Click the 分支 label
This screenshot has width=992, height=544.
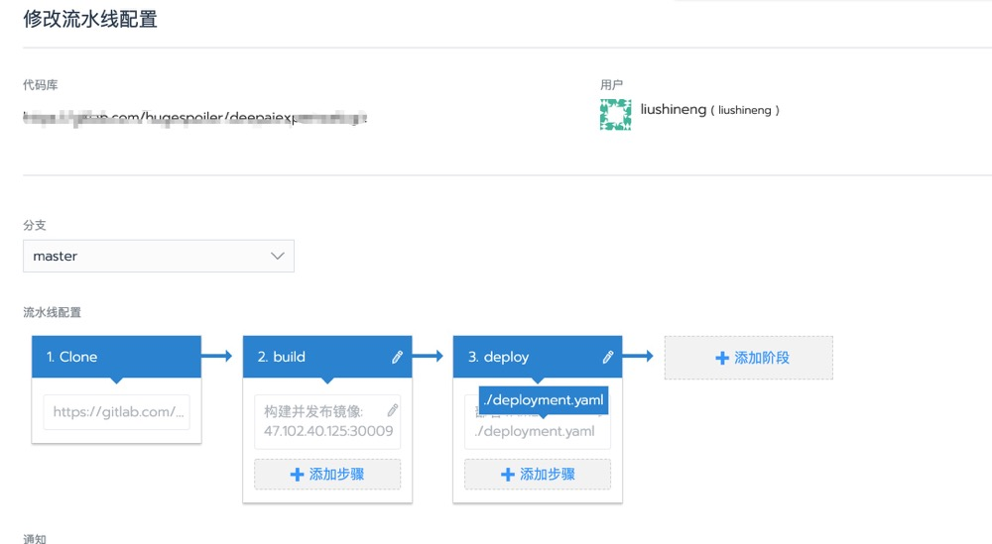pyautogui.click(x=35, y=225)
